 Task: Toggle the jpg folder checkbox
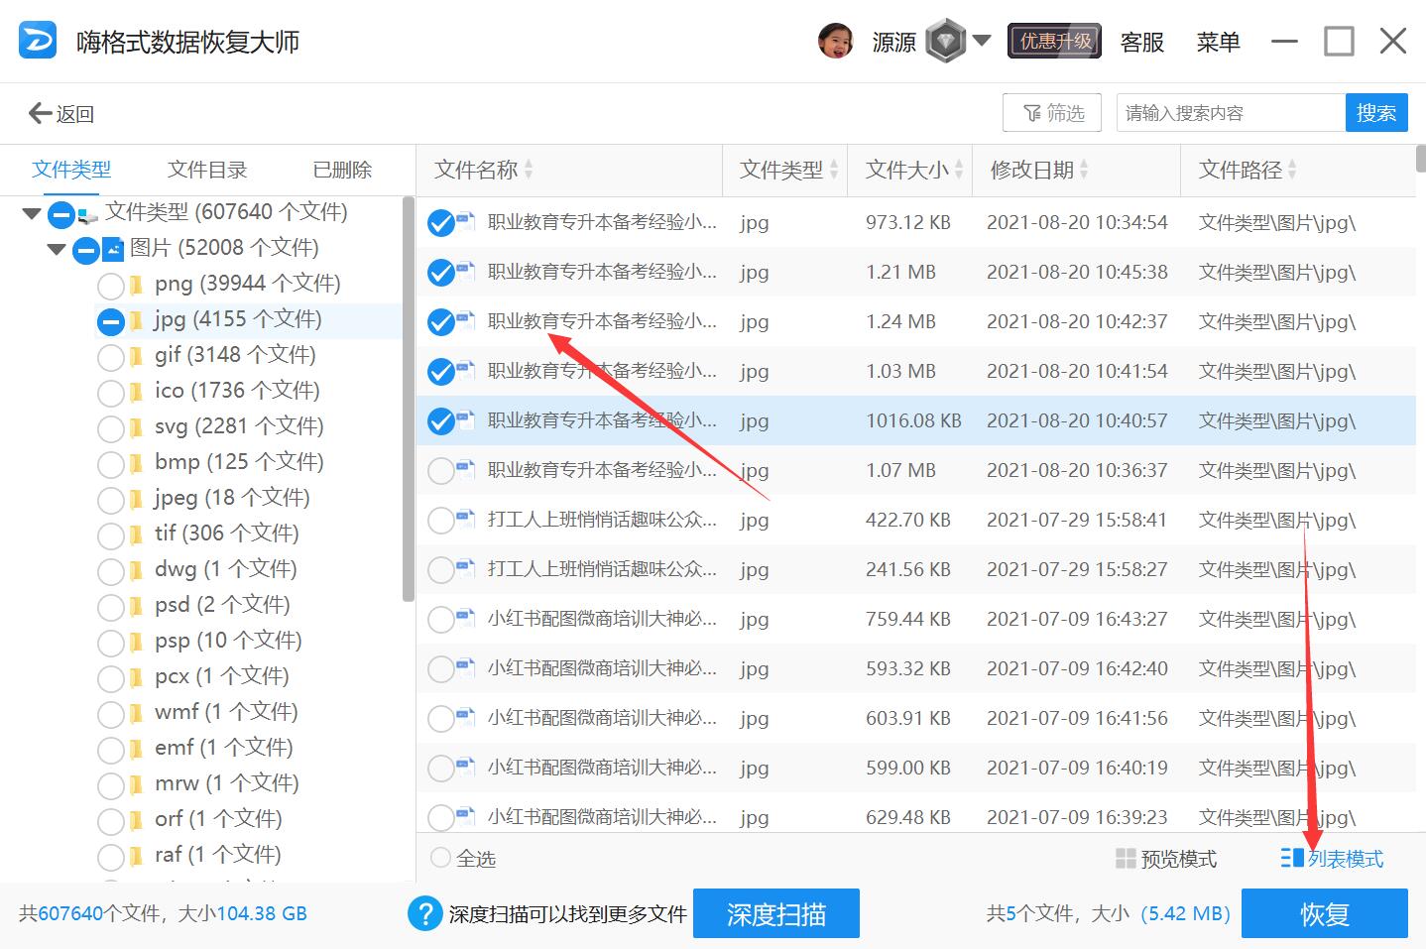coord(111,322)
